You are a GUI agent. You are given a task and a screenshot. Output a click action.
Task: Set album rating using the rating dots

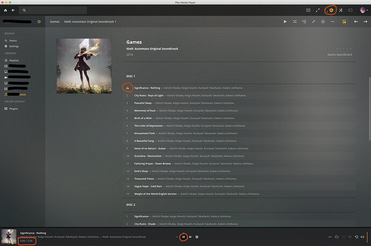(344, 49)
